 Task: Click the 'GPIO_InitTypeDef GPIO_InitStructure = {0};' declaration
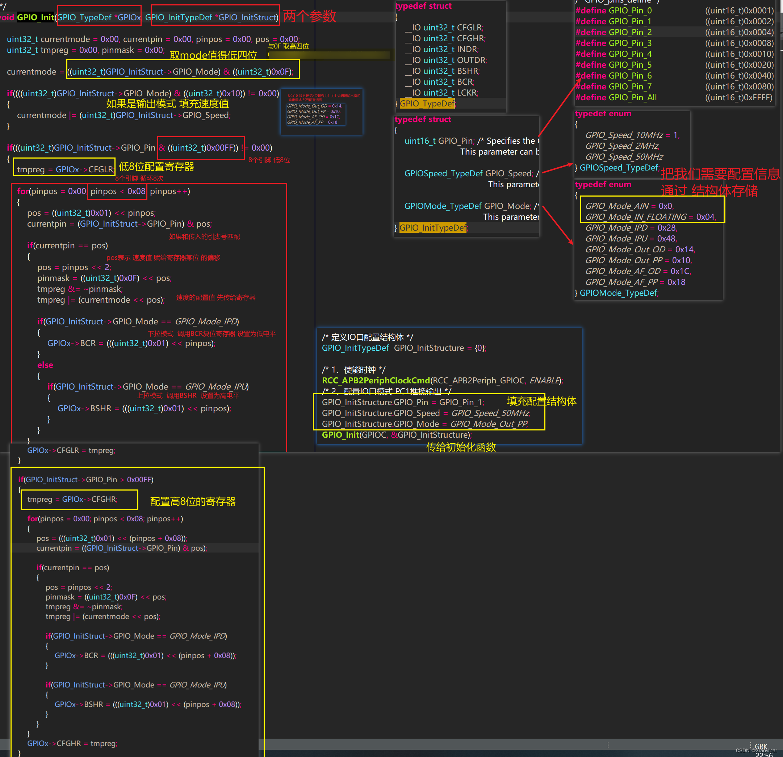pos(404,348)
